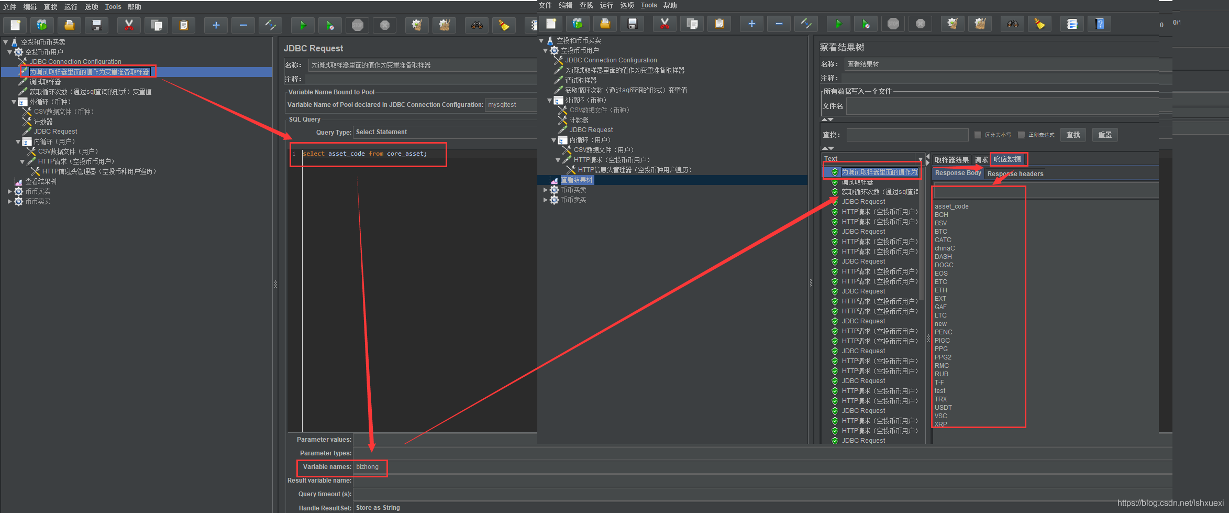The height and width of the screenshot is (513, 1229).
Task: Open the Text renderer dropdown in results tree
Action: (920, 159)
